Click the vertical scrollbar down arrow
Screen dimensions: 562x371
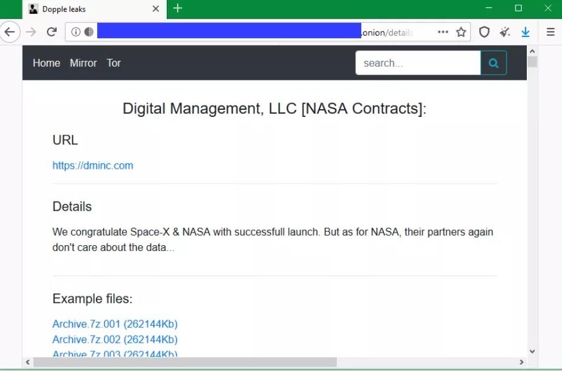click(x=532, y=352)
